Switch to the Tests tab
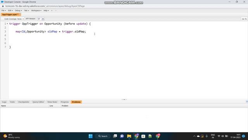This screenshot has height=140, width=248. pyautogui.click(x=12, y=102)
